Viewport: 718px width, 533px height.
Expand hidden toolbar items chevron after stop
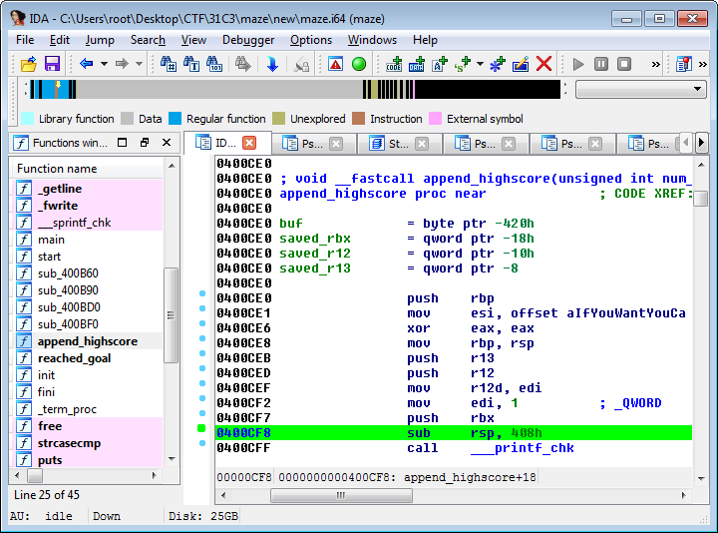(x=656, y=64)
